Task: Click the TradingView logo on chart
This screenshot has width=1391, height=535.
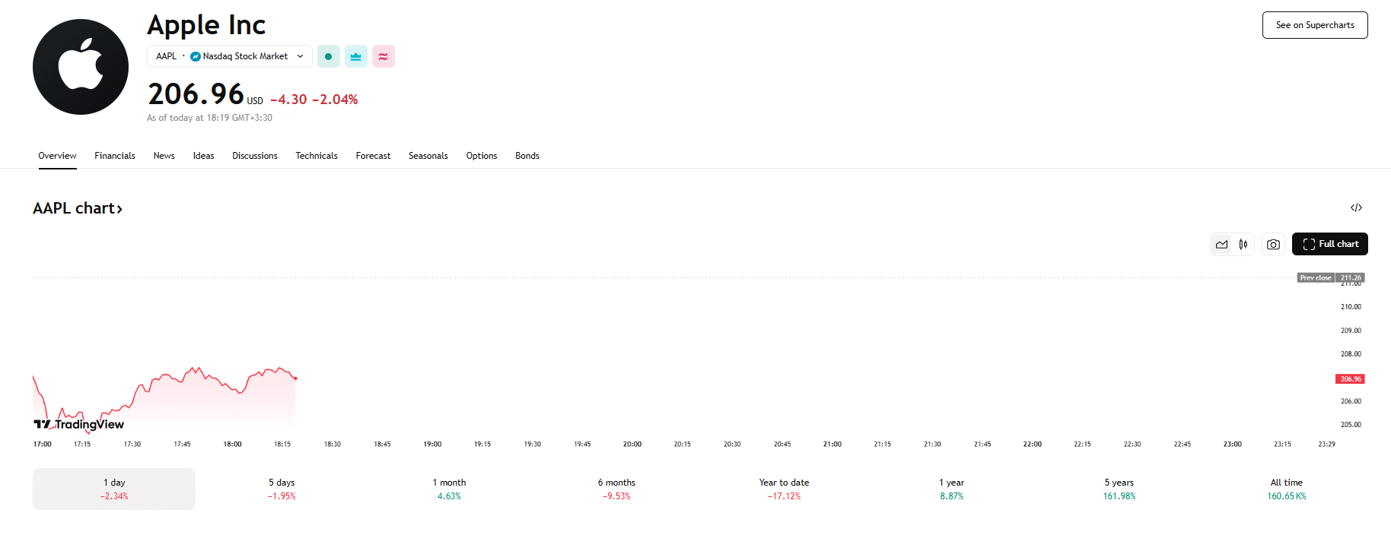Action: pos(79,424)
